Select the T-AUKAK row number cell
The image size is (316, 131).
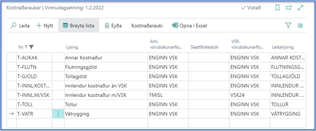[34, 58]
